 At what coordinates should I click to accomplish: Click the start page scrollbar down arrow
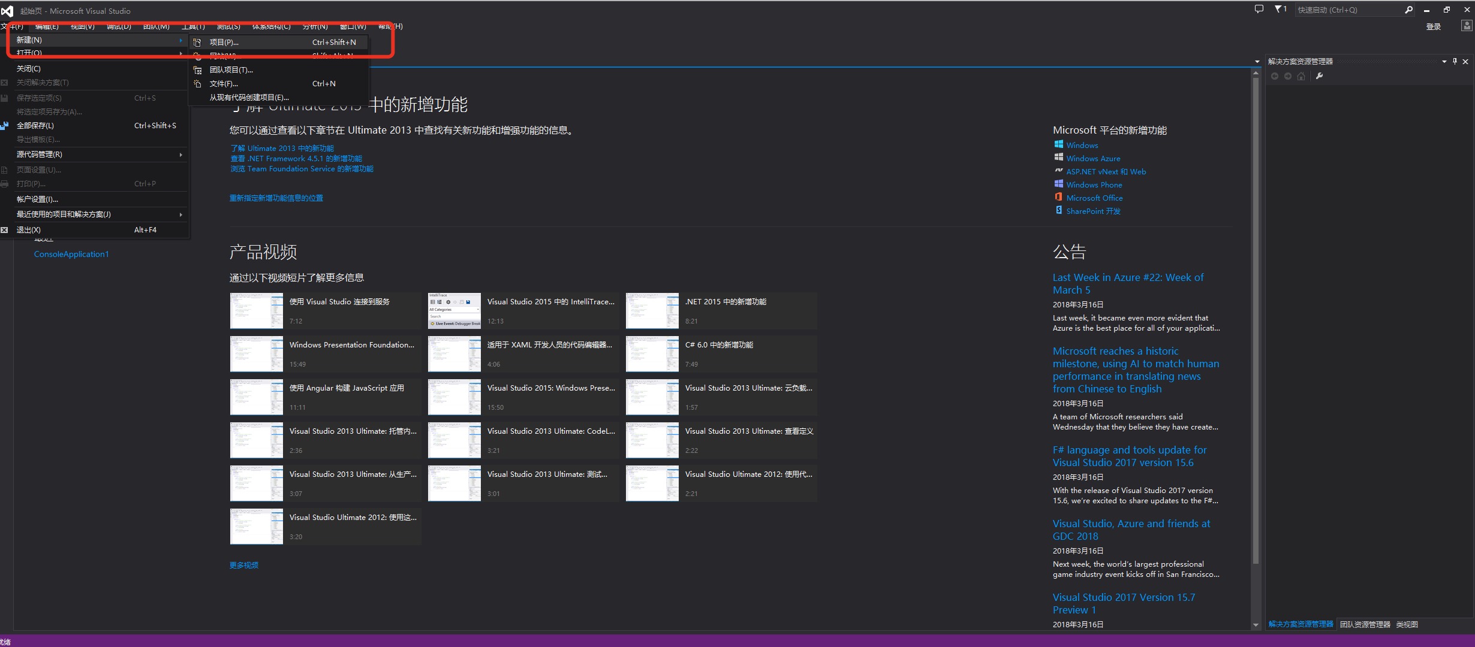click(1256, 625)
